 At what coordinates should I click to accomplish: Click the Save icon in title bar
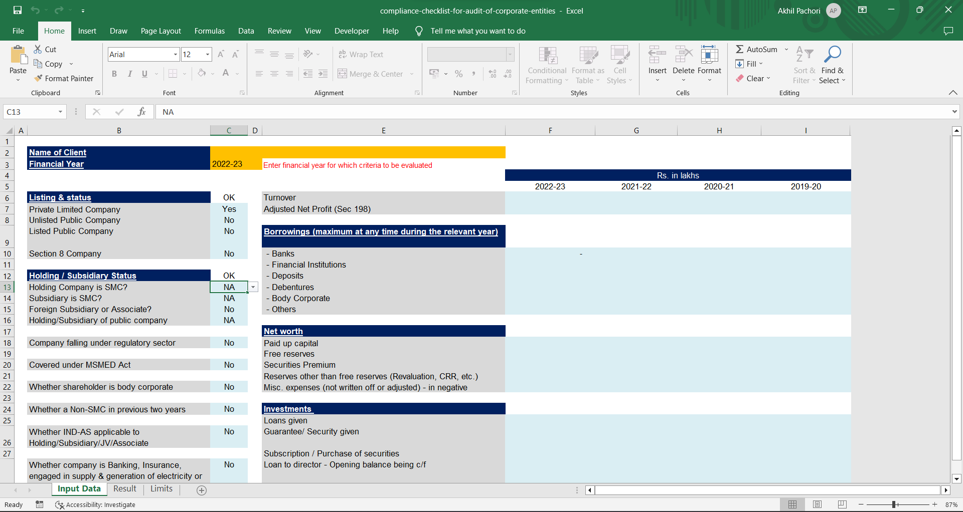(x=18, y=10)
